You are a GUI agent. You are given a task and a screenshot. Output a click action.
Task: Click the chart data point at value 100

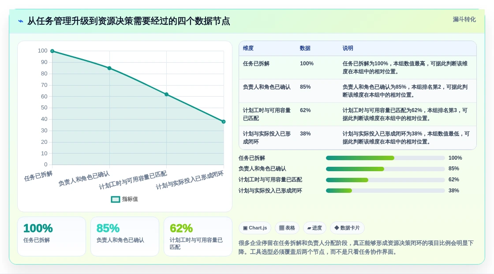point(52,51)
